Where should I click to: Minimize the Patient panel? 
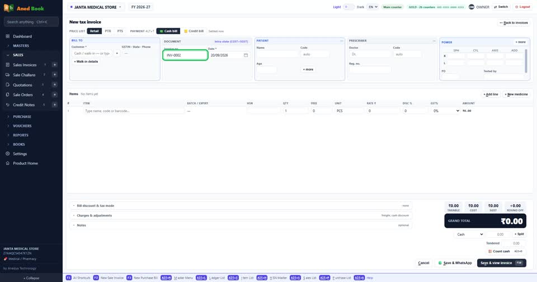click(x=341, y=41)
